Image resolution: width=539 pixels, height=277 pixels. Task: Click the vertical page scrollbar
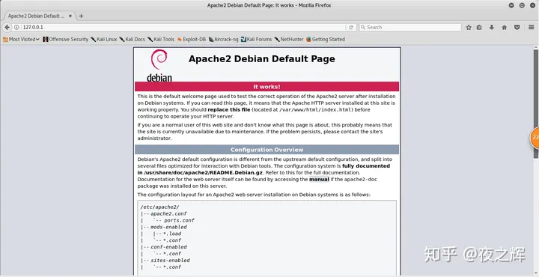(x=535, y=103)
